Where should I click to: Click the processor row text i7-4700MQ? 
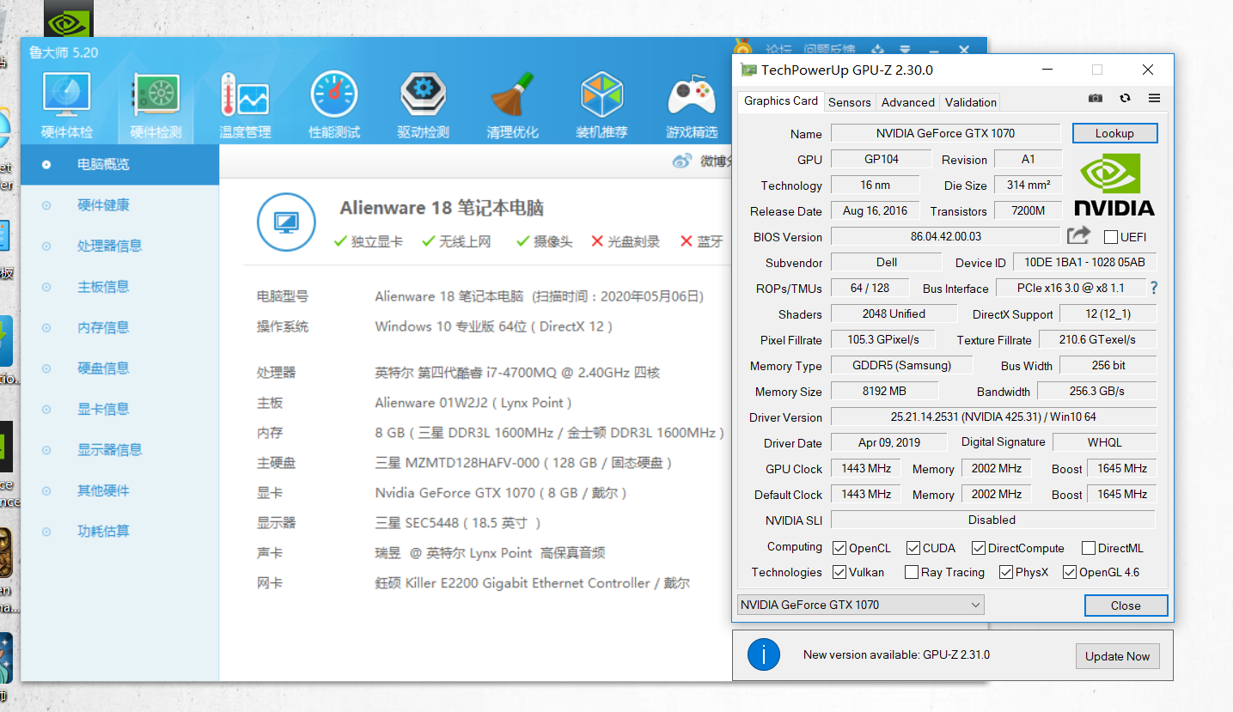pyautogui.click(x=517, y=373)
